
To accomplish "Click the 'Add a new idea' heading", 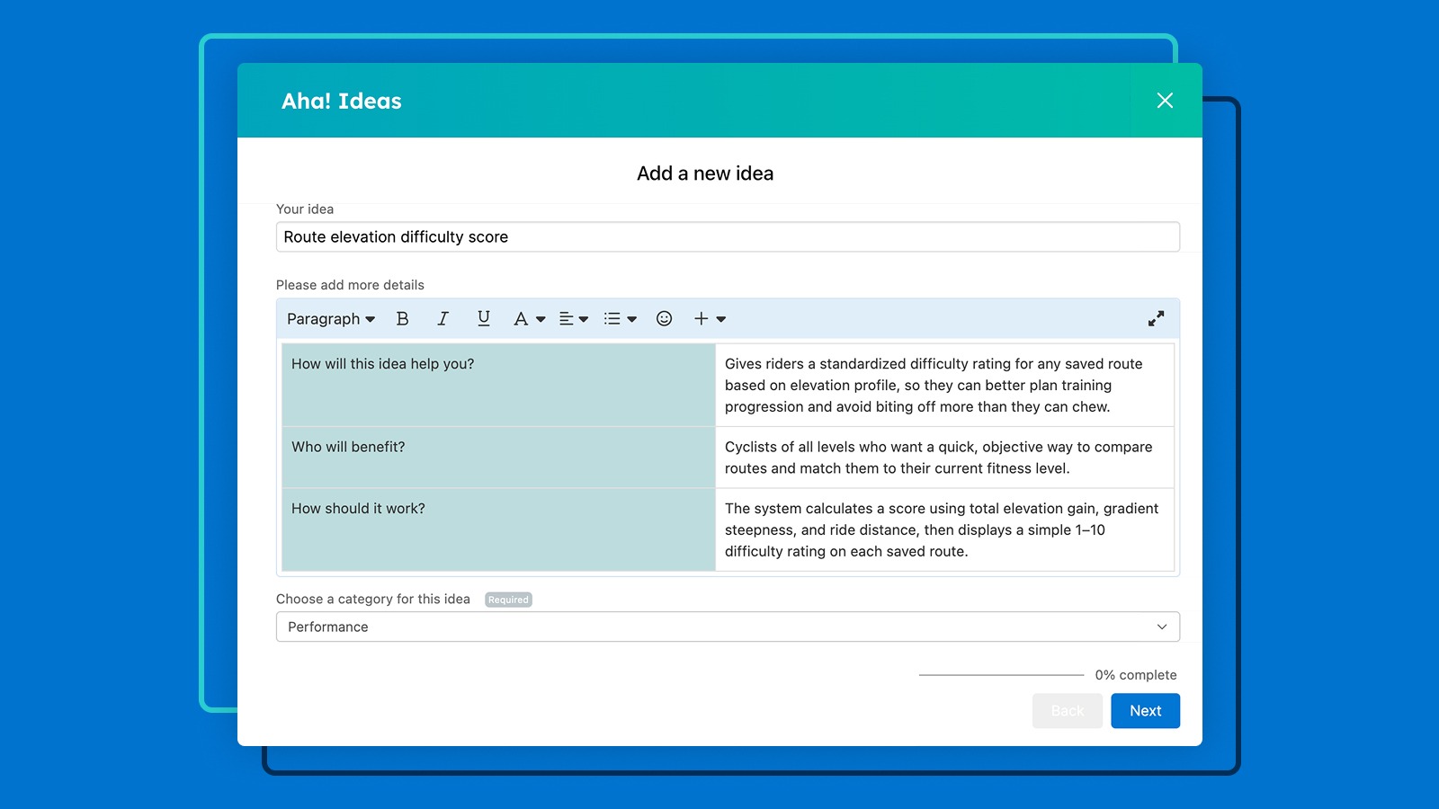I will point(705,173).
